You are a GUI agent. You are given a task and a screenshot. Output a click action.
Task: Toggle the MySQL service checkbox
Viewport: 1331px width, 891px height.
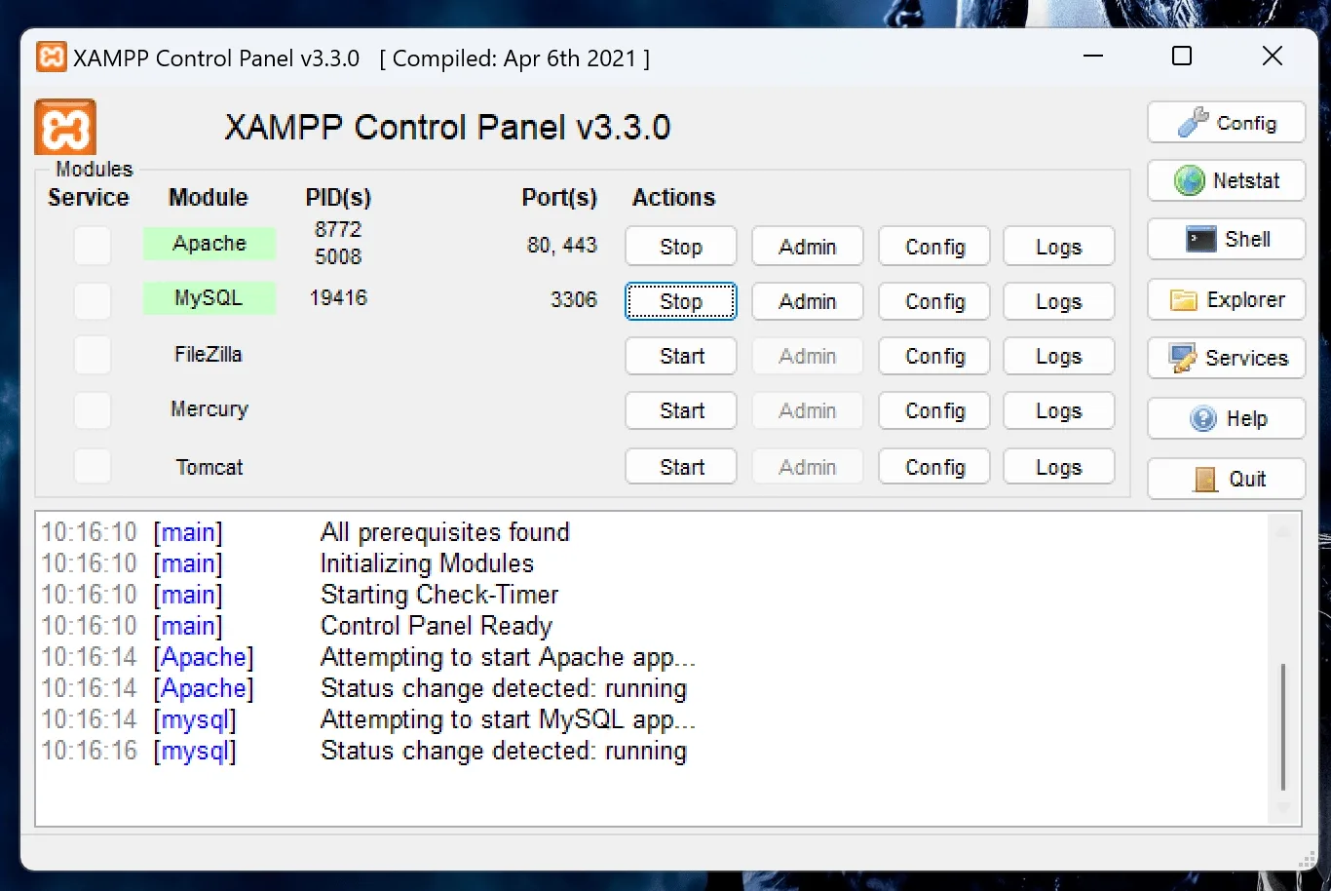(93, 299)
